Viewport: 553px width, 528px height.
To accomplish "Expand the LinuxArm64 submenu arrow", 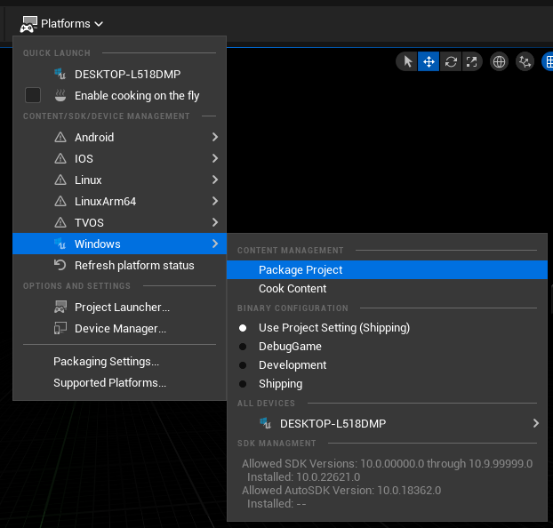I will 215,201.
